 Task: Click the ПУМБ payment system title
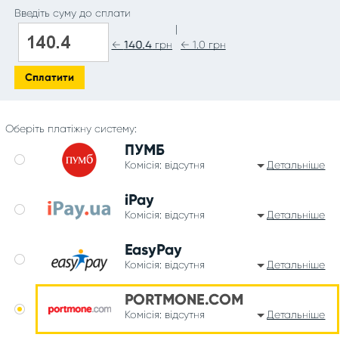144,150
